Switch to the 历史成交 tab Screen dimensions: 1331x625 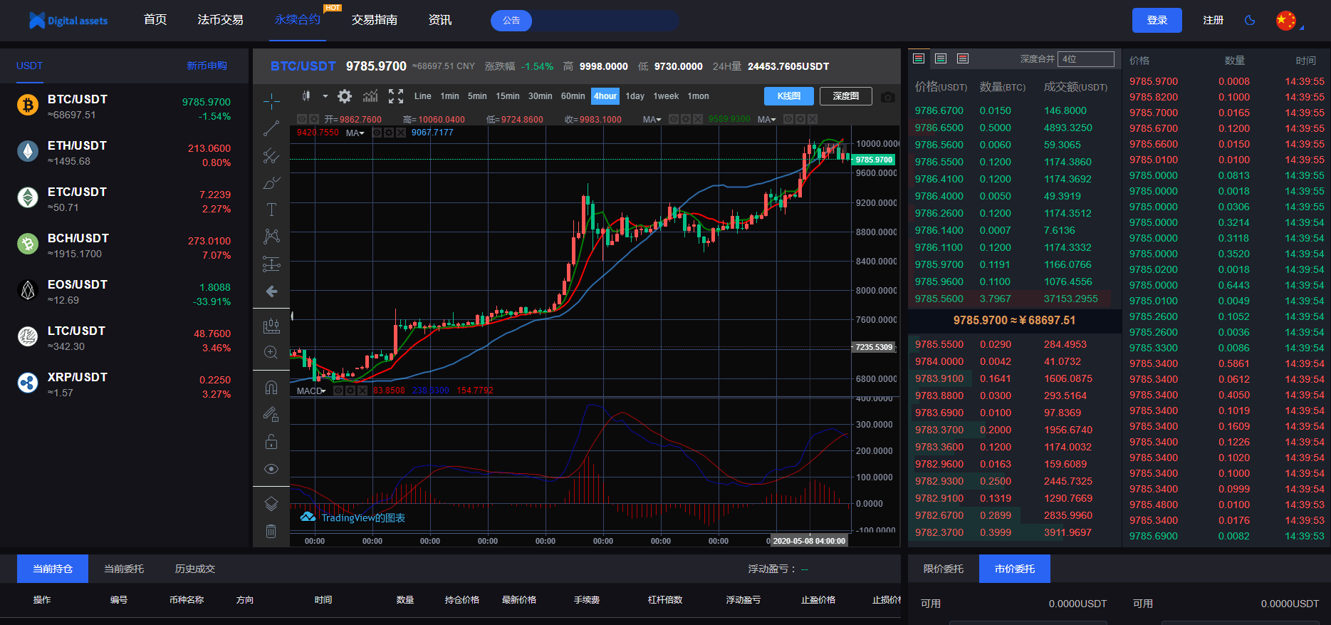pos(195,569)
